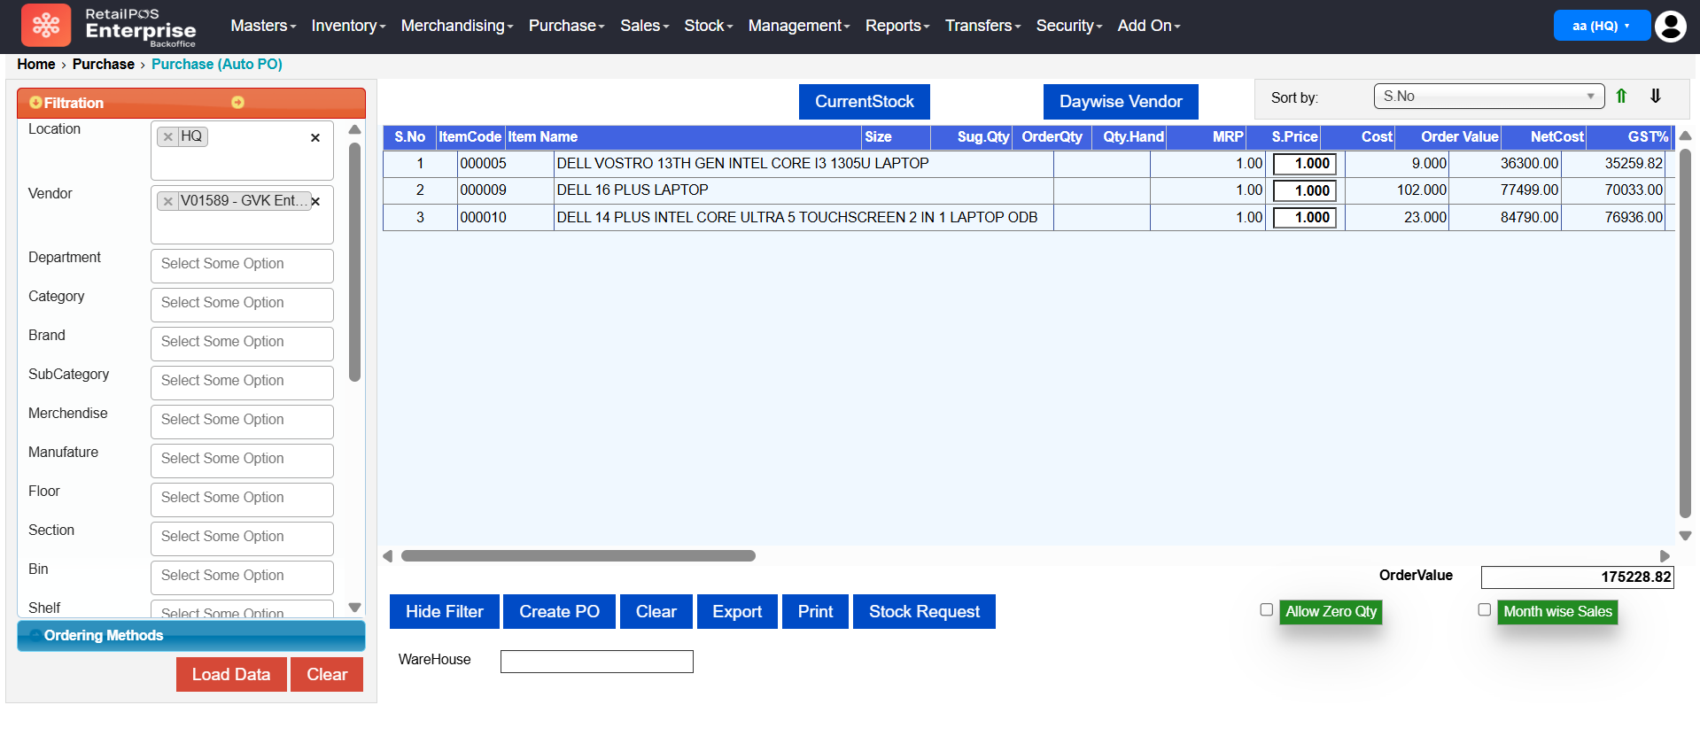Click the Create PO button
The height and width of the screenshot is (736, 1700).
coord(559,612)
